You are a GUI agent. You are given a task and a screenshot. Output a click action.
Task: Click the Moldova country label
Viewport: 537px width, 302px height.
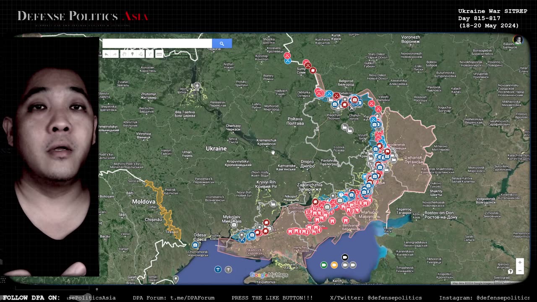click(x=143, y=202)
